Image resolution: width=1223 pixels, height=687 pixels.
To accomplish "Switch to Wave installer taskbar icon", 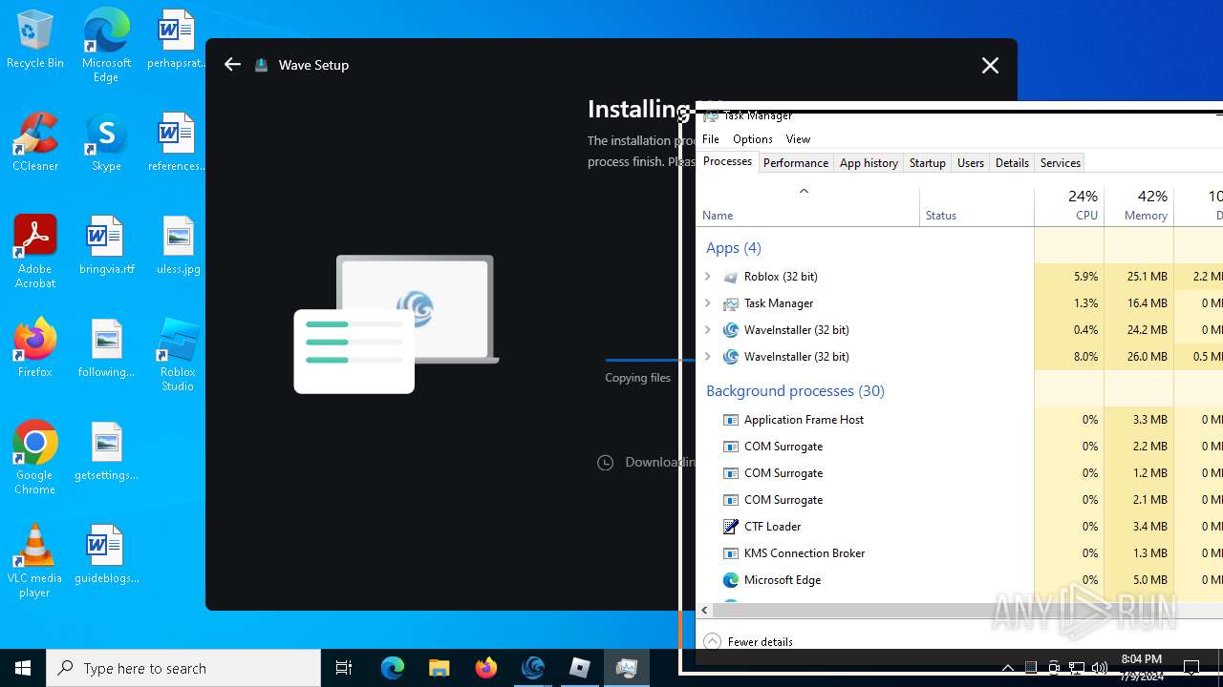I will click(533, 668).
